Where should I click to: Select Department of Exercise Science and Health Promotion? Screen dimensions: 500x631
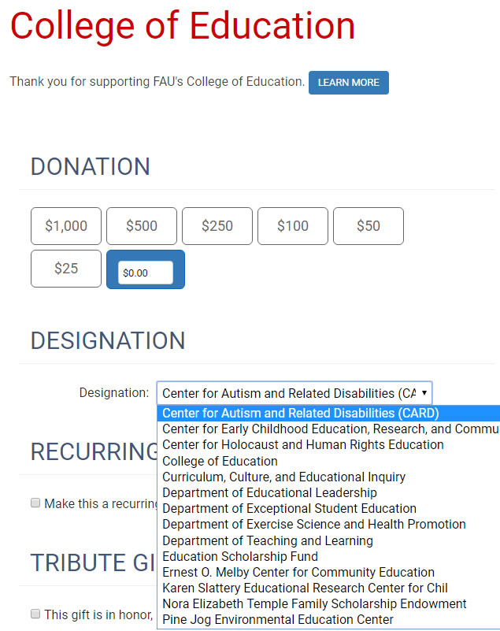313,524
